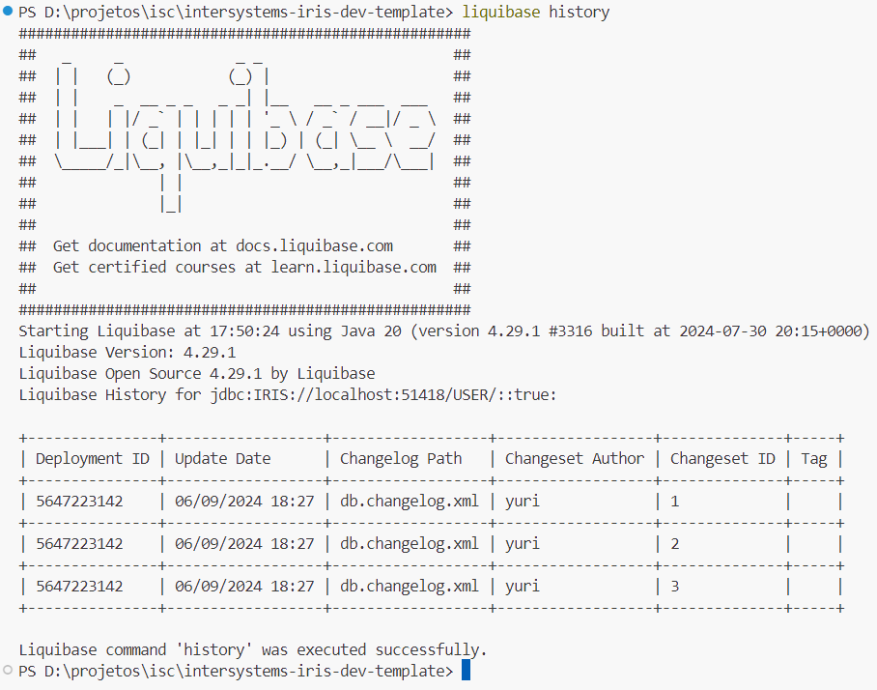Click the 'Update Date' column header
Image resolution: width=877 pixels, height=690 pixels.
(x=222, y=458)
